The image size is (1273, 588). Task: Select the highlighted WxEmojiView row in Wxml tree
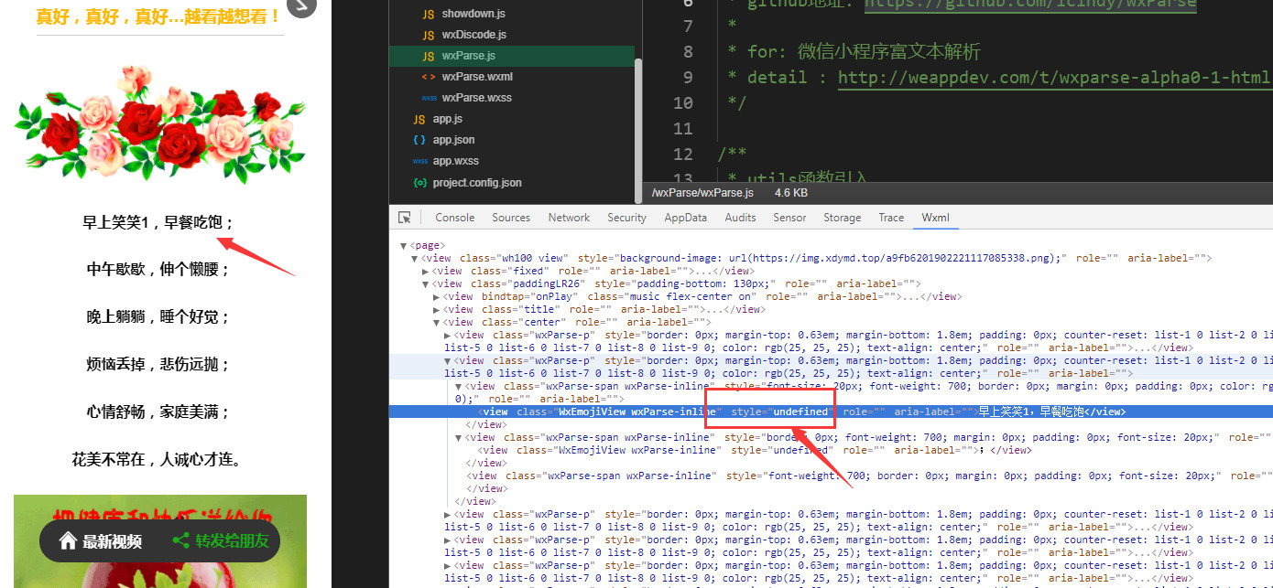click(831, 412)
